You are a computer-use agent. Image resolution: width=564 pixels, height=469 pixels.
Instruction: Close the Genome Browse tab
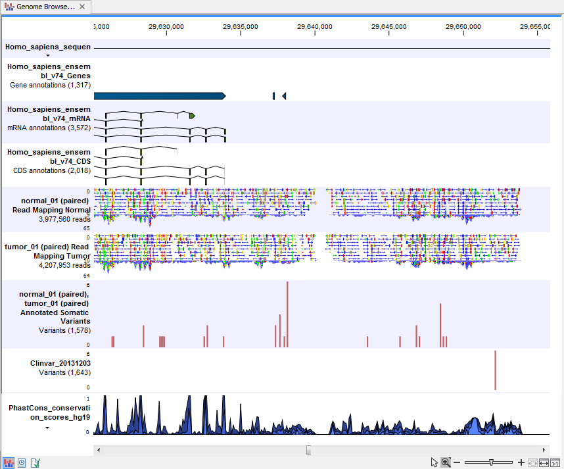click(82, 8)
